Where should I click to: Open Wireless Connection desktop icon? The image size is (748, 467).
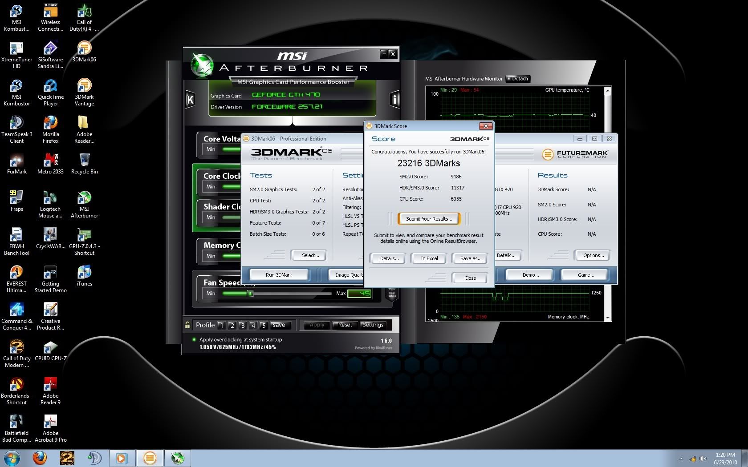tap(50, 18)
